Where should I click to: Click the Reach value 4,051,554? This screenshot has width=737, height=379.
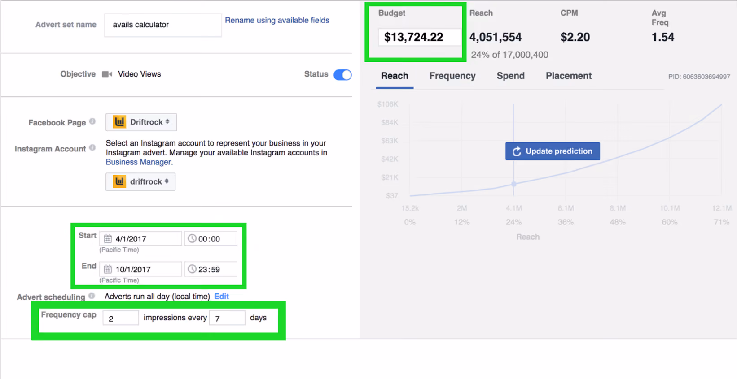(x=496, y=37)
